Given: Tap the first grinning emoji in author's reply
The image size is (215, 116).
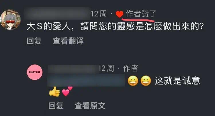Looking at the screenshot, I should [133, 81].
